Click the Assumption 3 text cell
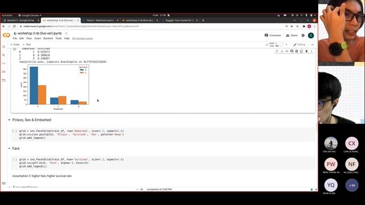 point(42,176)
